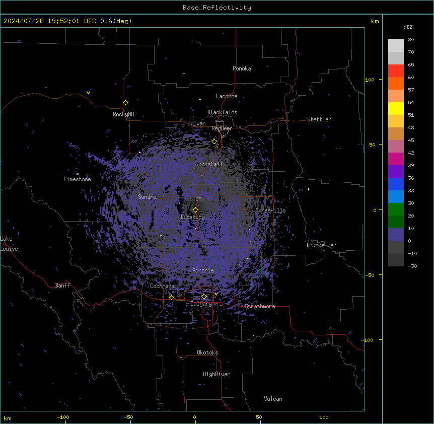Image resolution: width=434 pixels, height=424 pixels.
Task: Select the Didsbury label
Action: pyautogui.click(x=193, y=217)
